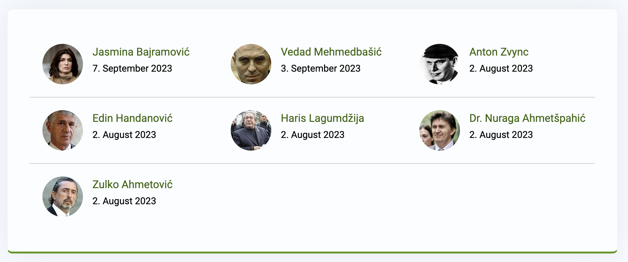Open the Dr. Nuraga Ahmetšpahić name link
The image size is (628, 262).
pyautogui.click(x=527, y=118)
